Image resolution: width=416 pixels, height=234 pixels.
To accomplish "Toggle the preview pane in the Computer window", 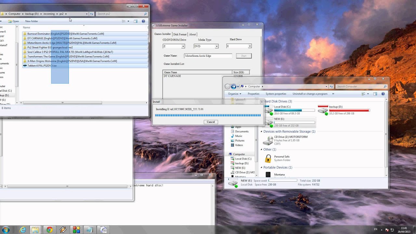I will click(x=375, y=94).
